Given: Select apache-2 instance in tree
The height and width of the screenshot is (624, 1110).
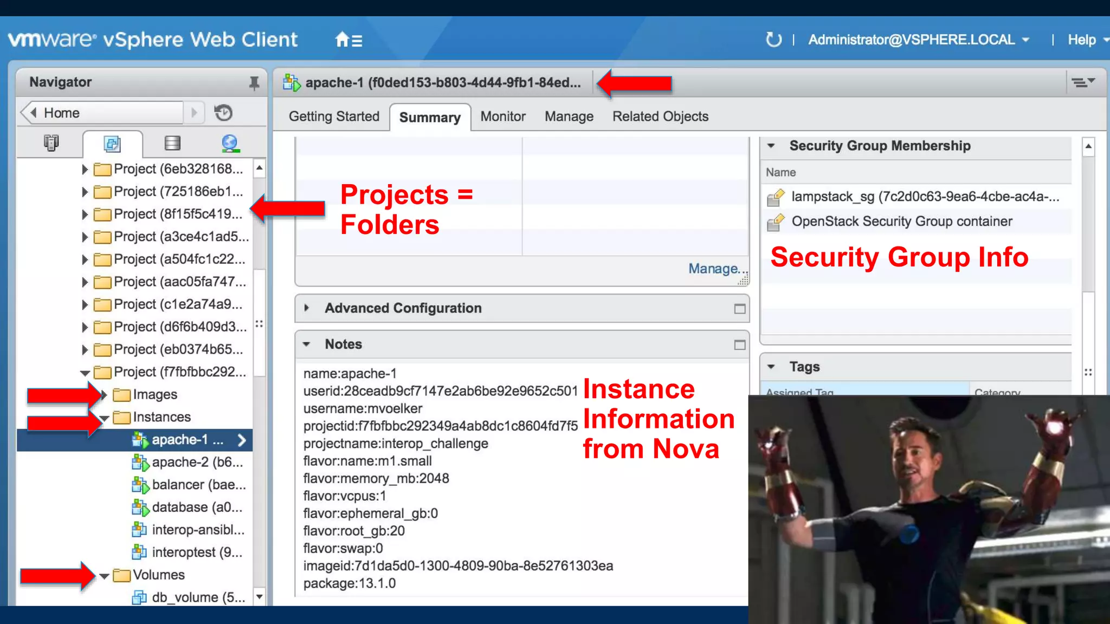Looking at the screenshot, I should tap(197, 463).
